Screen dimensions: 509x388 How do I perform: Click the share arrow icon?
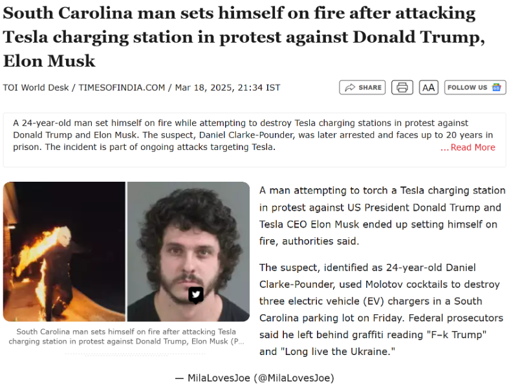coord(350,87)
